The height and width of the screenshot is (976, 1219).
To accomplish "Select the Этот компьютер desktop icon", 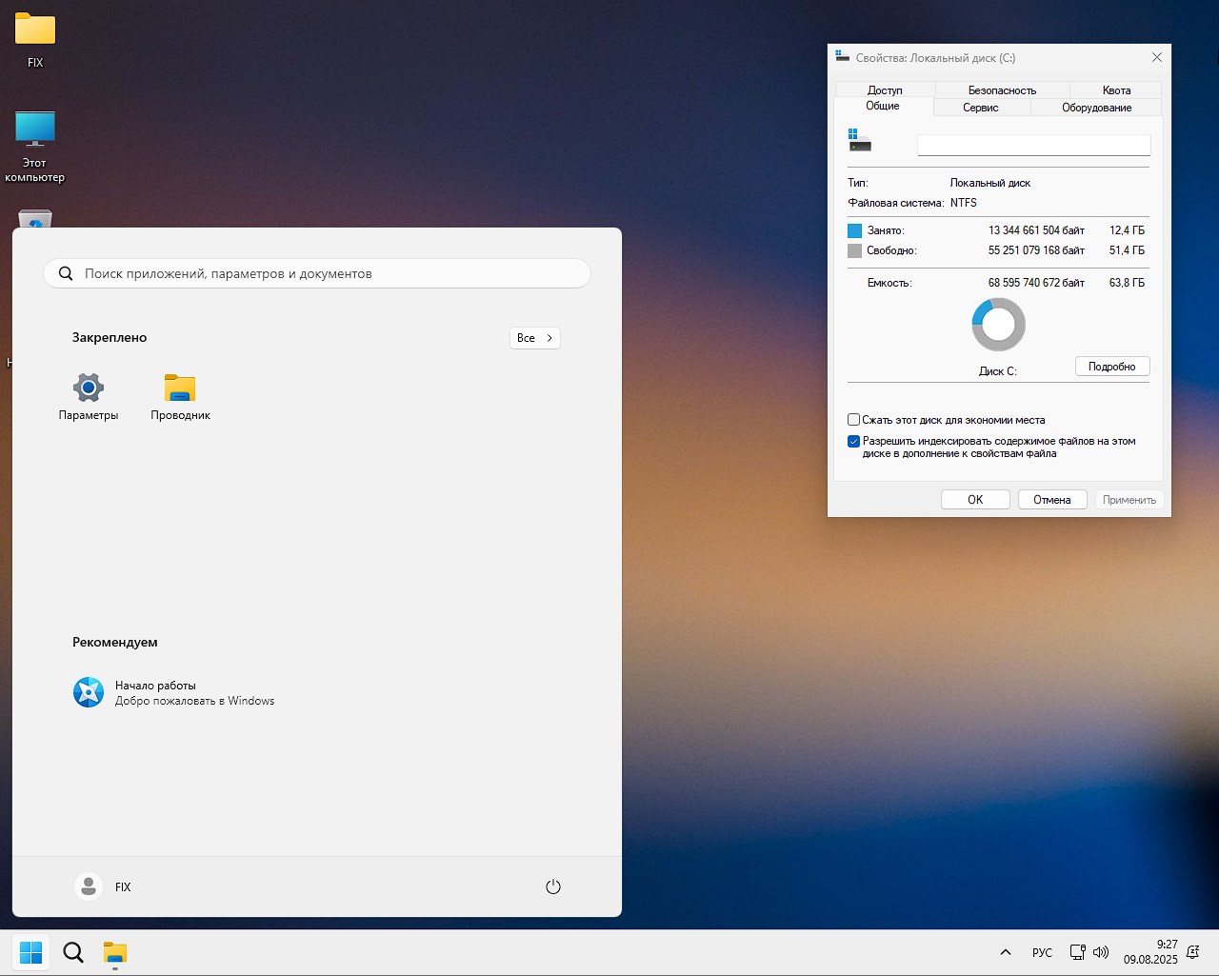I will (35, 147).
